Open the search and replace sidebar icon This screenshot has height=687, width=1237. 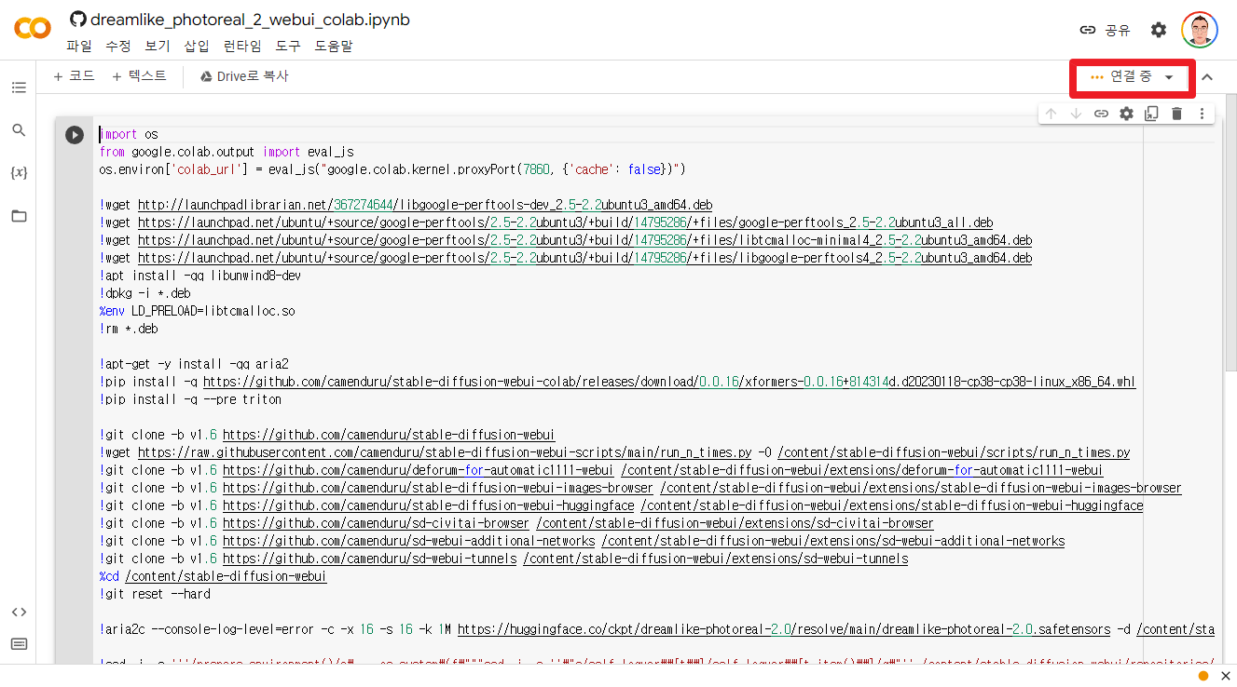[x=19, y=130]
